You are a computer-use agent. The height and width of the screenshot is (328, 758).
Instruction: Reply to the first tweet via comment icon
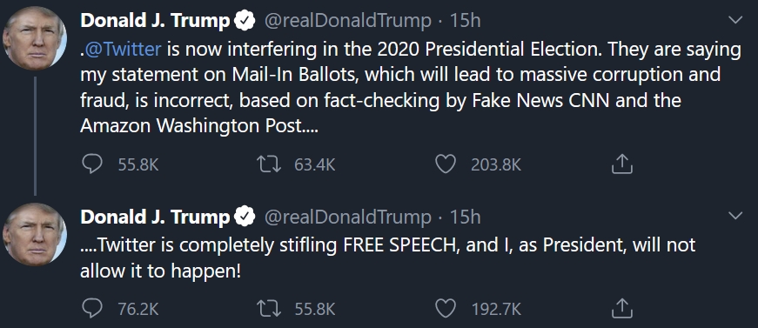coord(92,164)
